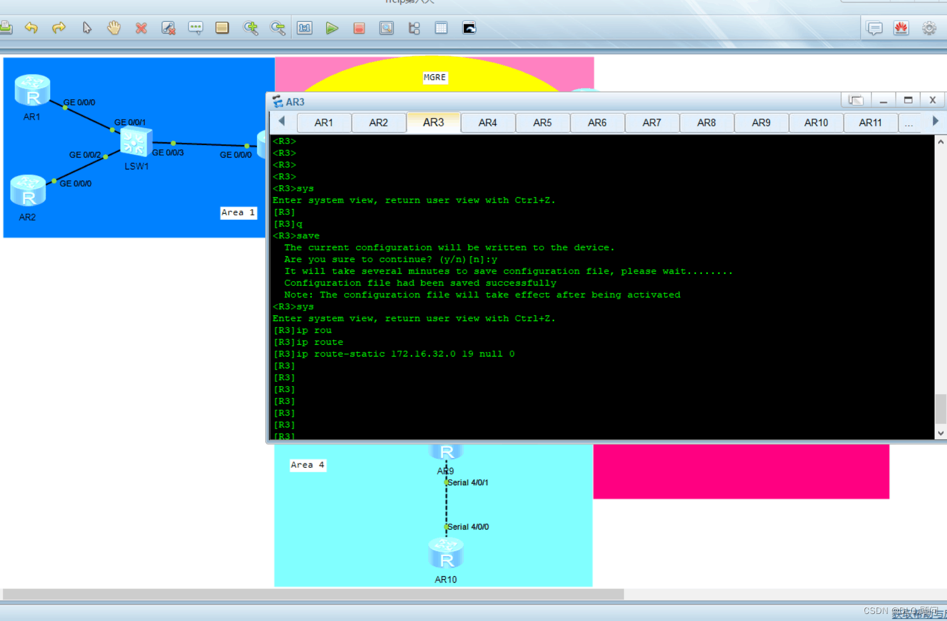Open the overflow tab marked with ellipsis
This screenshot has height=621, width=947.
909,123
